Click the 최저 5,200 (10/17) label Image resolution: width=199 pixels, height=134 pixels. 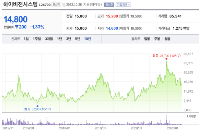(x=37, y=109)
